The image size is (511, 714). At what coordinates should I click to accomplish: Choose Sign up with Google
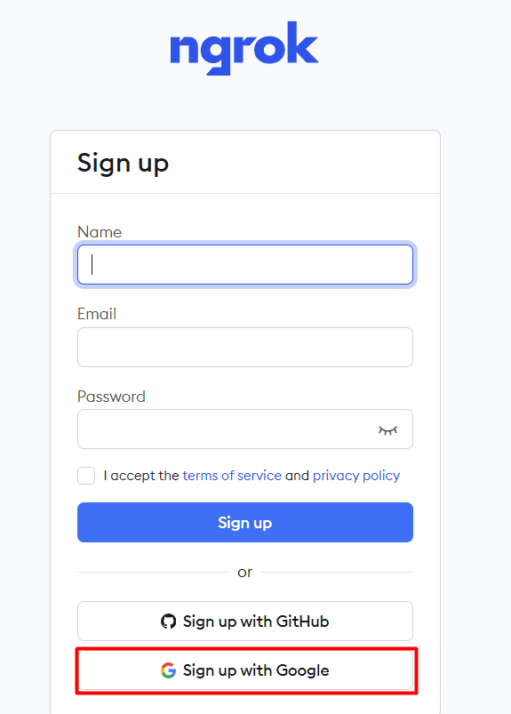(245, 670)
